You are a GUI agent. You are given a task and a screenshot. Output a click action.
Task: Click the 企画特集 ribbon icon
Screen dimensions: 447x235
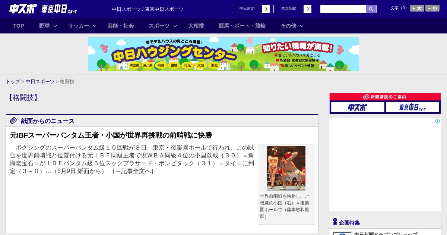[335, 222]
